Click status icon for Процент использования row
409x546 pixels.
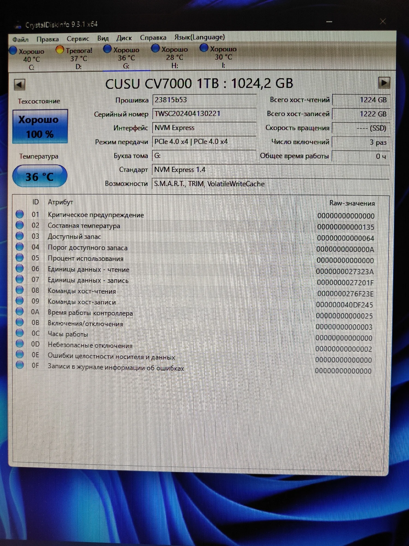pyautogui.click(x=20, y=258)
